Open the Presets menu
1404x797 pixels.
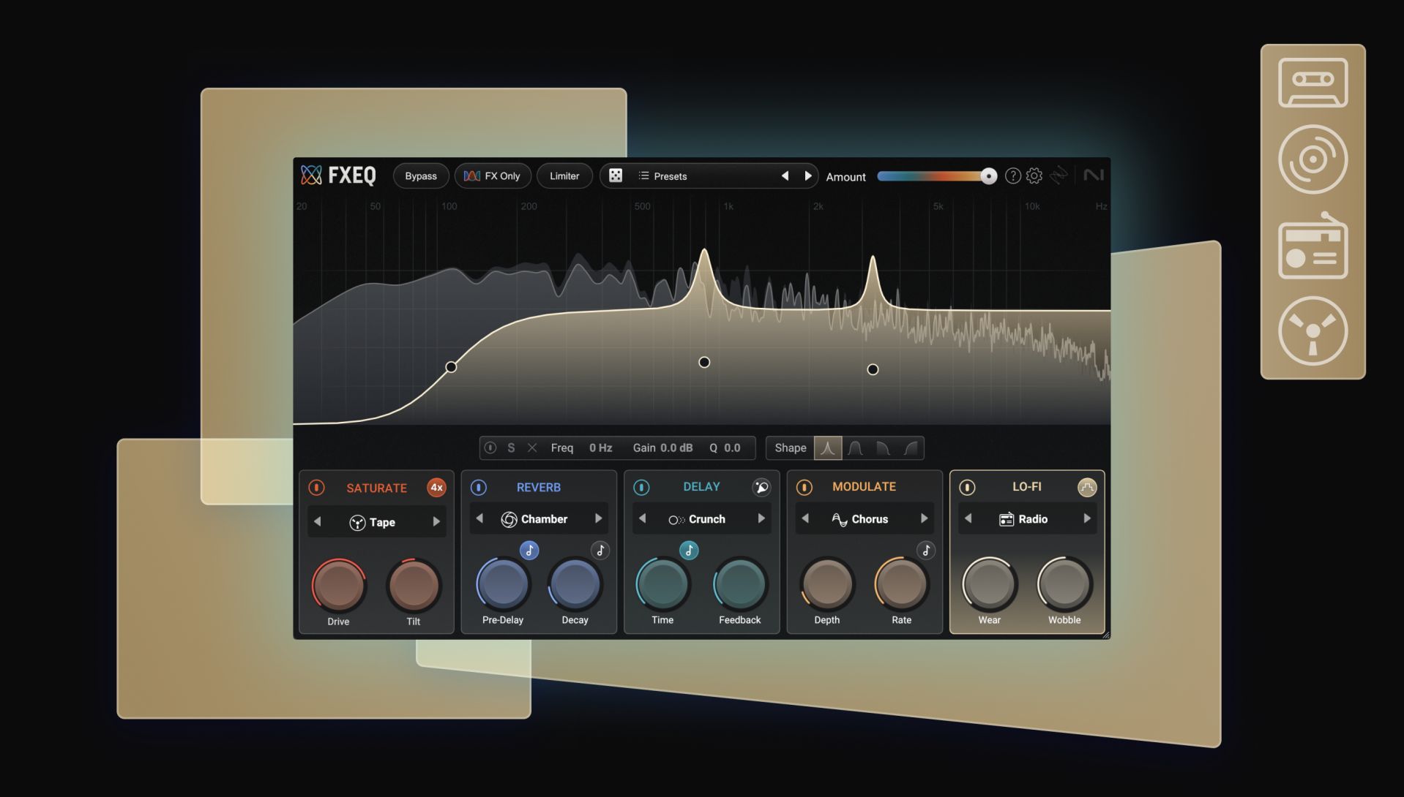click(662, 176)
